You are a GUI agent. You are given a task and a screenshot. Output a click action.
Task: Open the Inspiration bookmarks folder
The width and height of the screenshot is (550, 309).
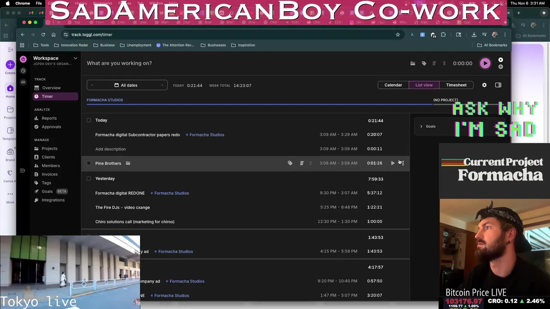[x=243, y=45]
